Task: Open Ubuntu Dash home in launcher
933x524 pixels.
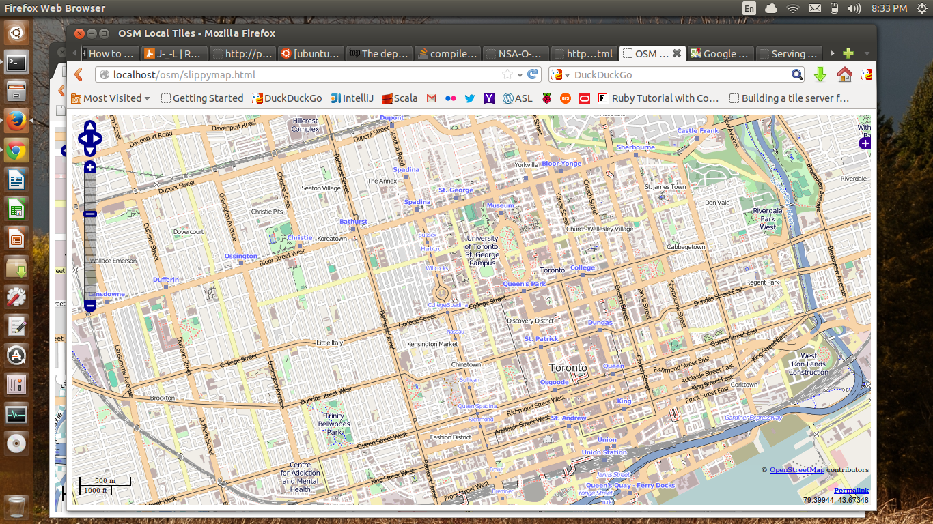Action: [16, 31]
